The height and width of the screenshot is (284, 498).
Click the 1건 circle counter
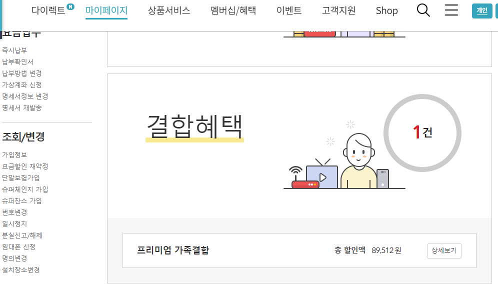click(422, 133)
